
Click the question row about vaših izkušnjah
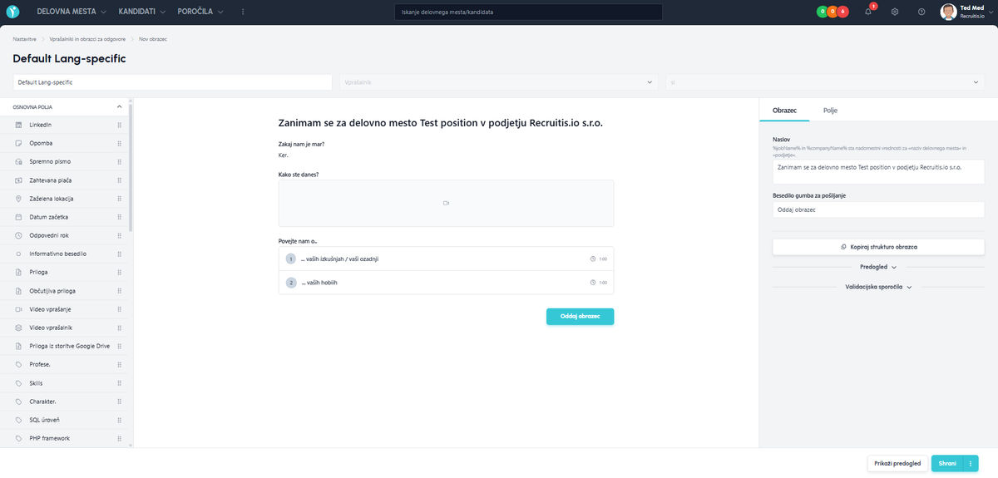coord(446,259)
